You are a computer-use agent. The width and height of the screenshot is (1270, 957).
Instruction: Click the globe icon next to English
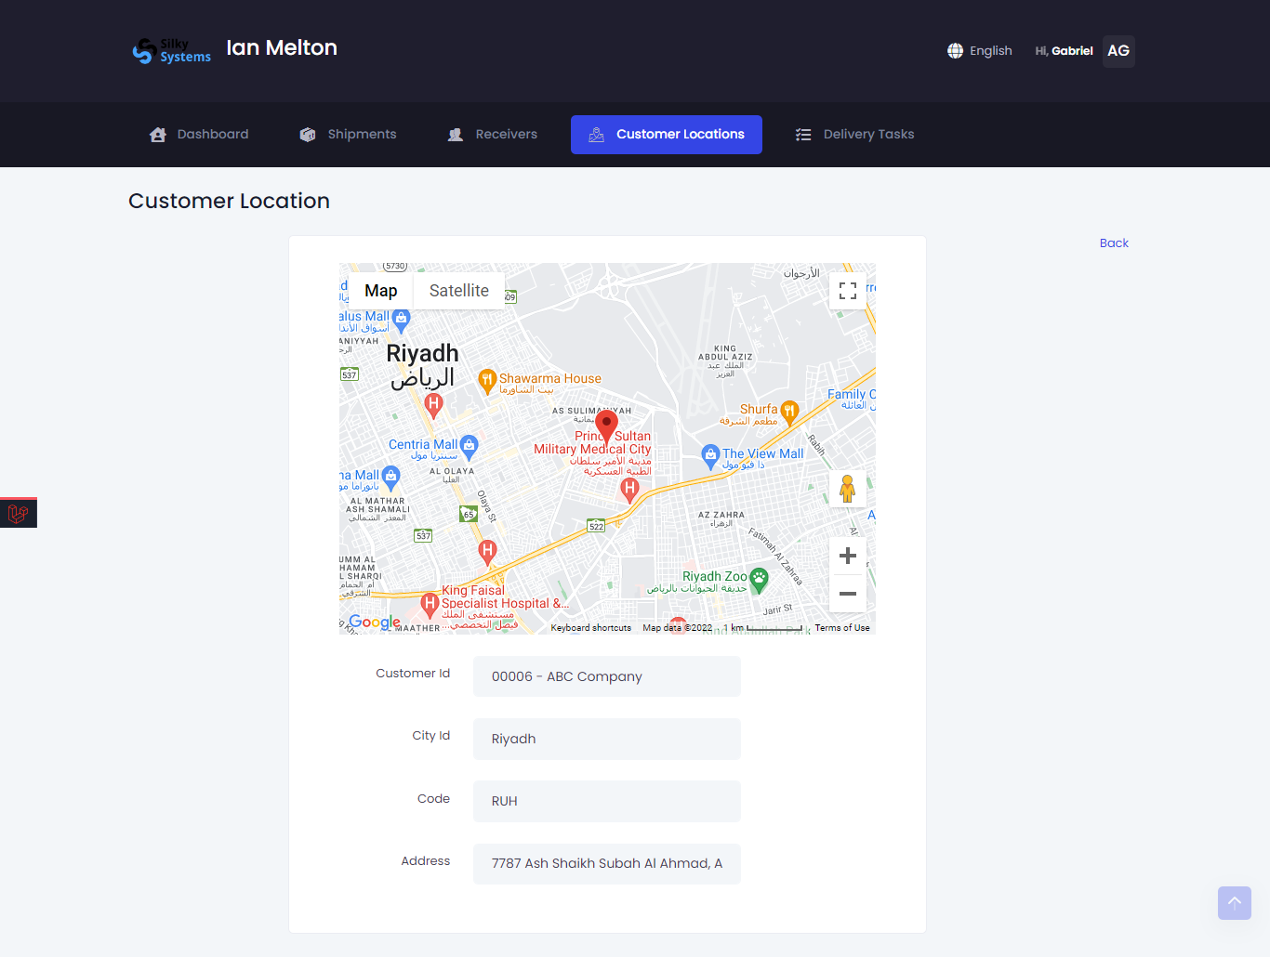(955, 50)
